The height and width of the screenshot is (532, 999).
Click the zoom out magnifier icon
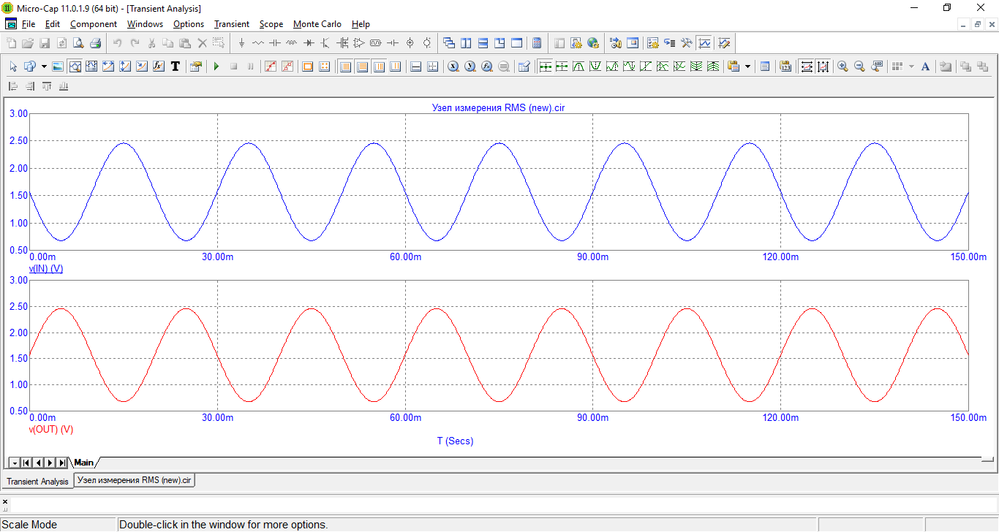(859, 66)
